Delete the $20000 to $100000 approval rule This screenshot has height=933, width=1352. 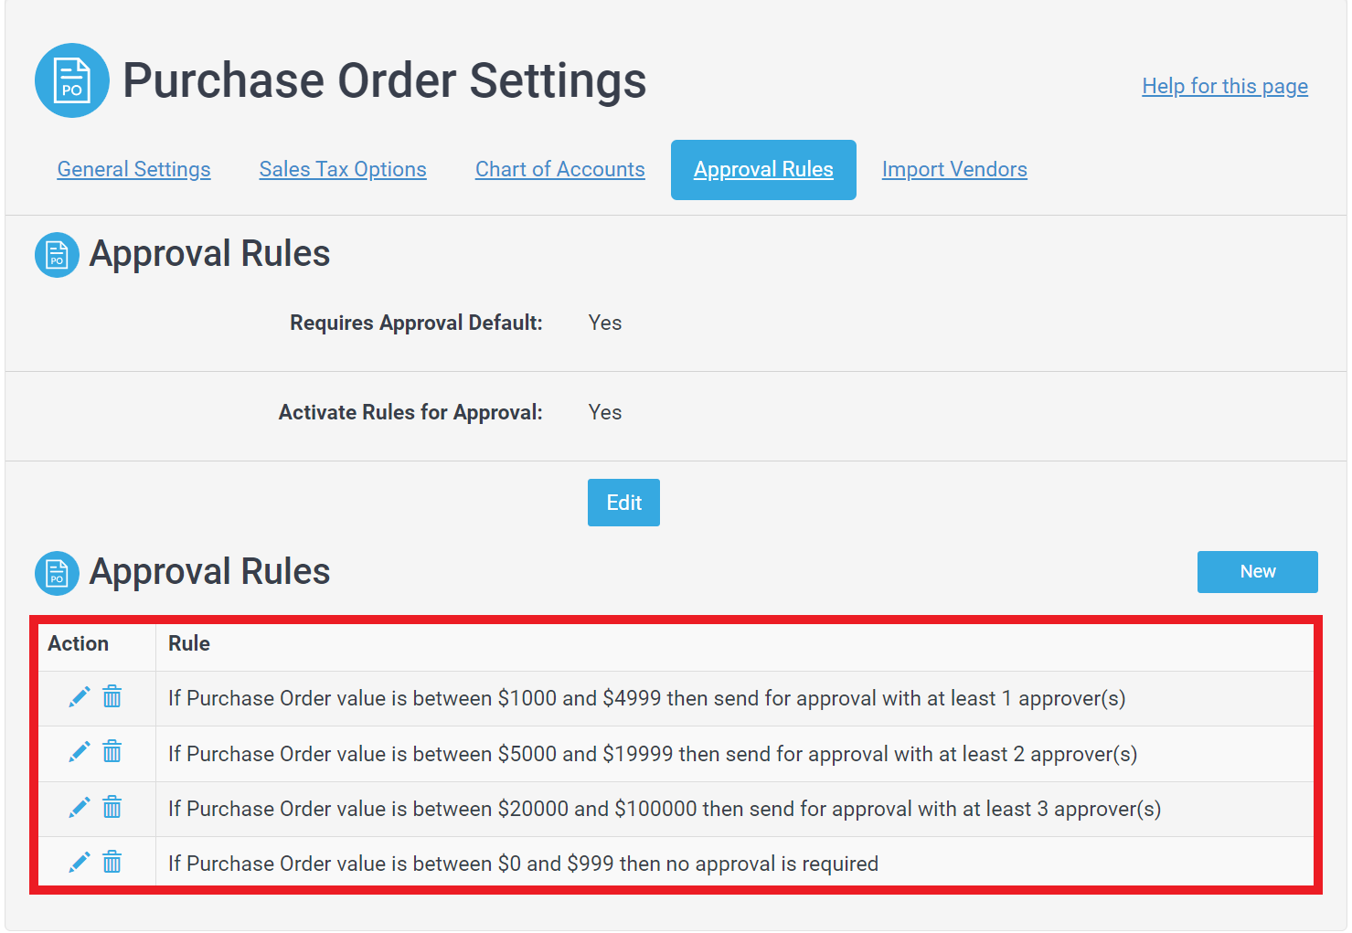pos(112,806)
